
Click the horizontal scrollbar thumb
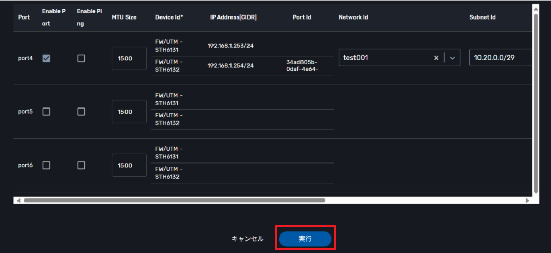pyautogui.click(x=174, y=200)
